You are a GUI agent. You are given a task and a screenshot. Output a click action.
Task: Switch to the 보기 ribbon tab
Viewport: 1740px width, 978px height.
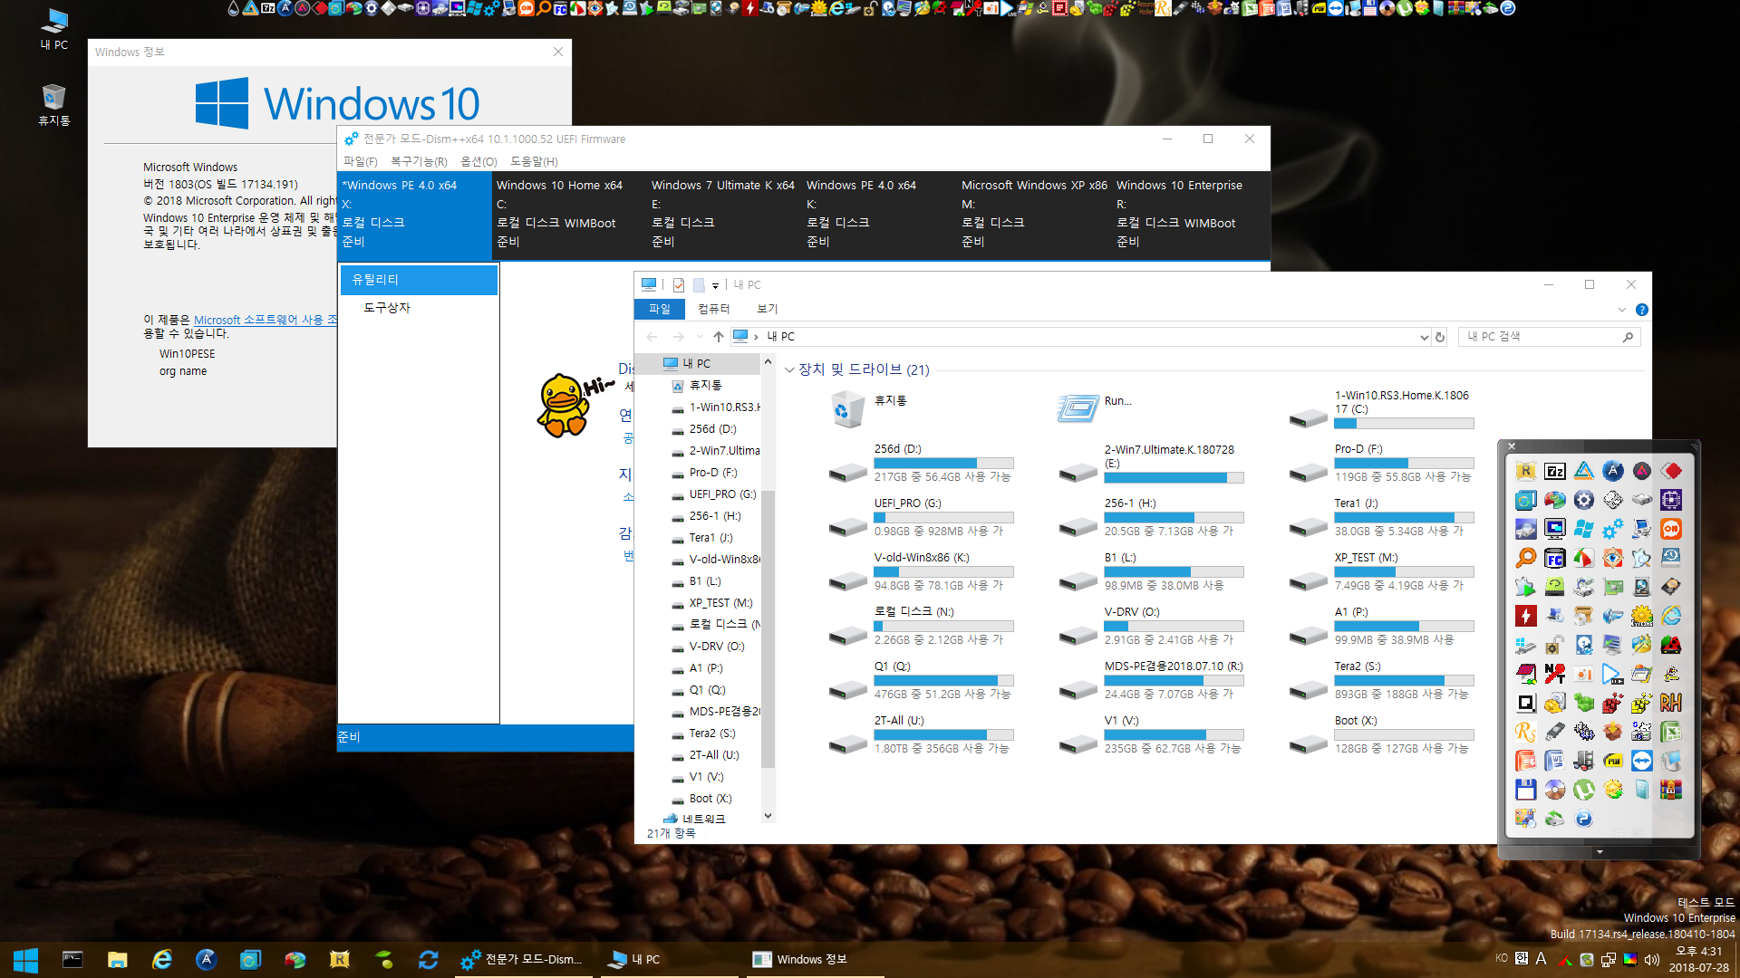(x=768, y=309)
